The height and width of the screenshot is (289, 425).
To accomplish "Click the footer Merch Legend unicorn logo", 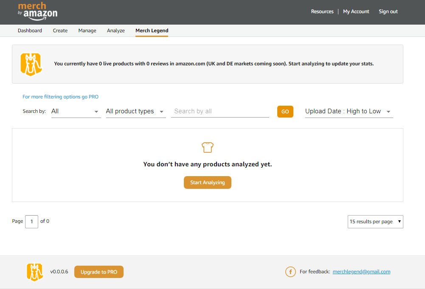I will (x=35, y=272).
